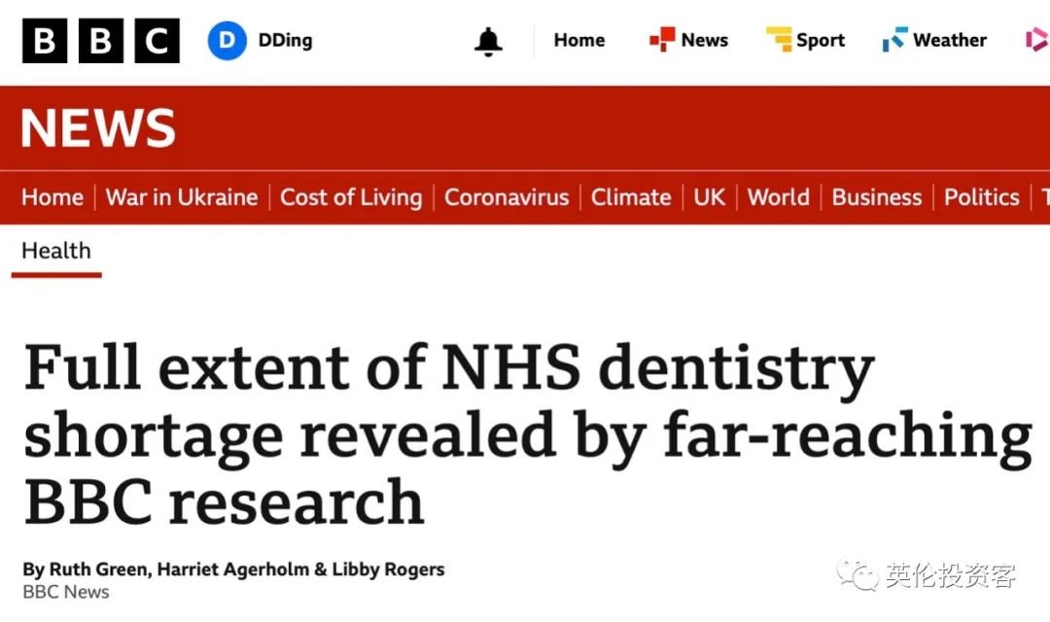
Task: Open Cost of Living section
Action: tap(351, 197)
